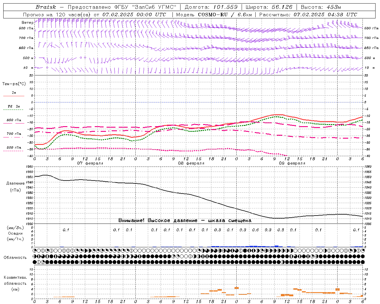Click the "10 м" wind level label on the left
The width and height of the screenshot is (380, 304).
pos(28,68)
